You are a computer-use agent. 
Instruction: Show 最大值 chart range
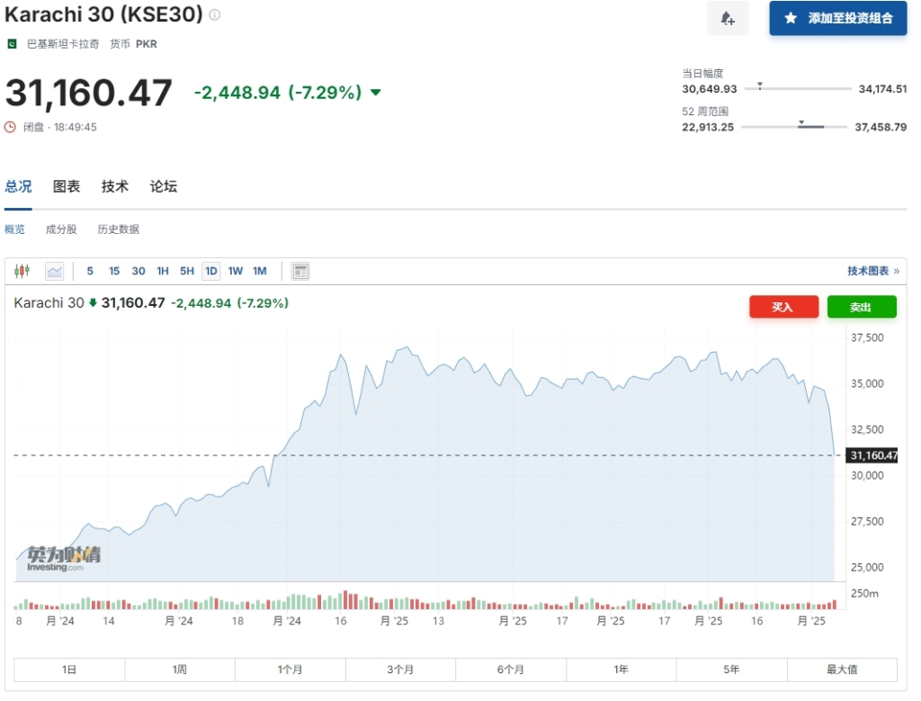842,670
